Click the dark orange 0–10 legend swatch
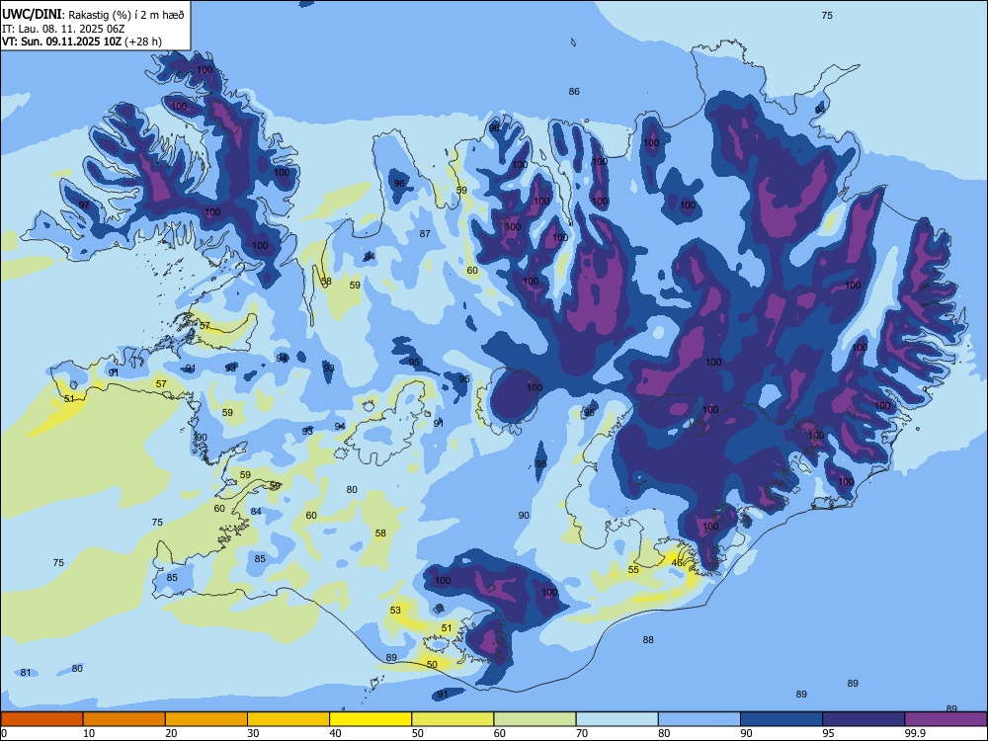 (x=41, y=719)
